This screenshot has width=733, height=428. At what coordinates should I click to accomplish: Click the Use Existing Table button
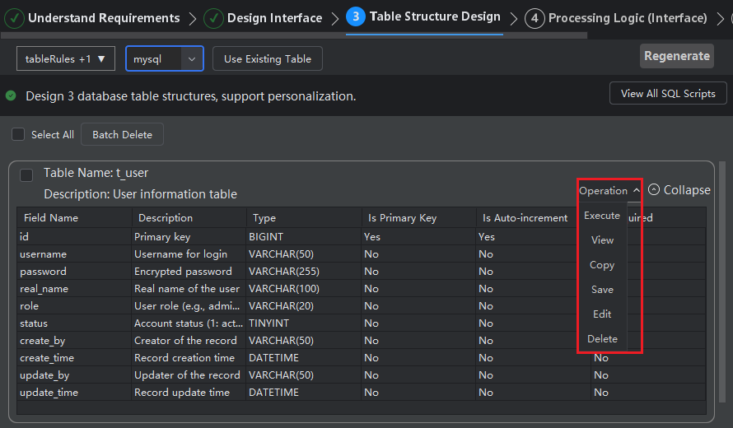click(x=268, y=59)
